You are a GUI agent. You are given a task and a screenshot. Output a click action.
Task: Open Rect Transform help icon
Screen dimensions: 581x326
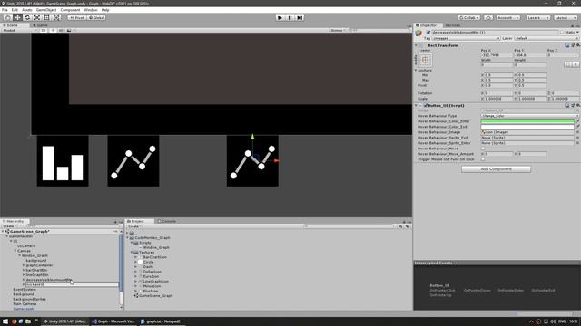pyautogui.click(x=566, y=45)
